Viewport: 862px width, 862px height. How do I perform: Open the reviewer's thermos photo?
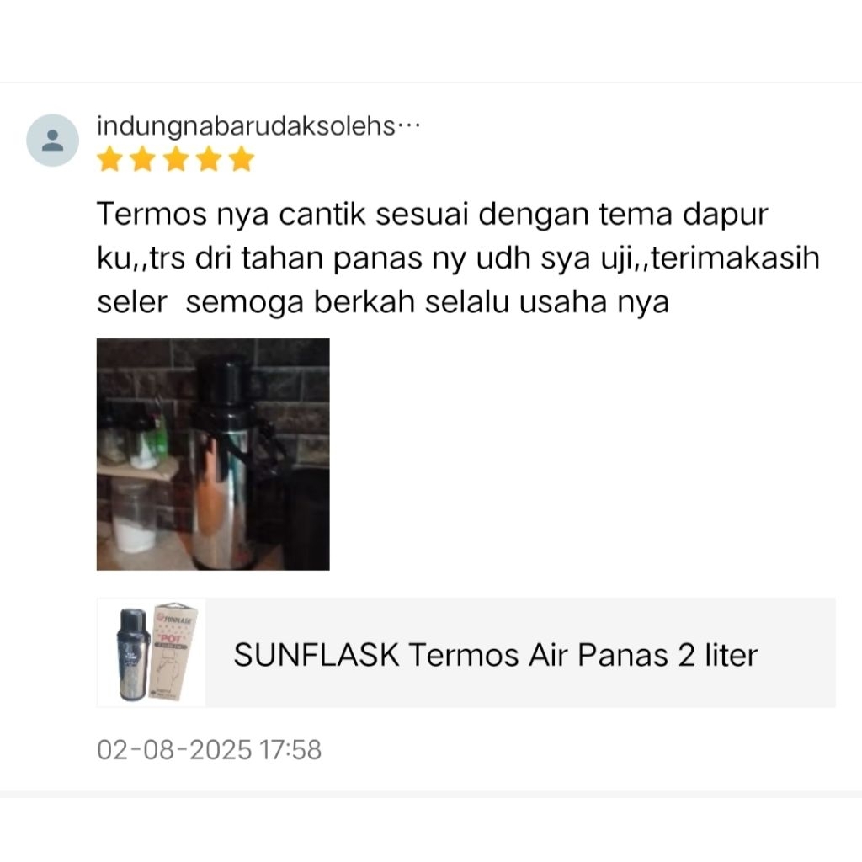click(x=213, y=454)
